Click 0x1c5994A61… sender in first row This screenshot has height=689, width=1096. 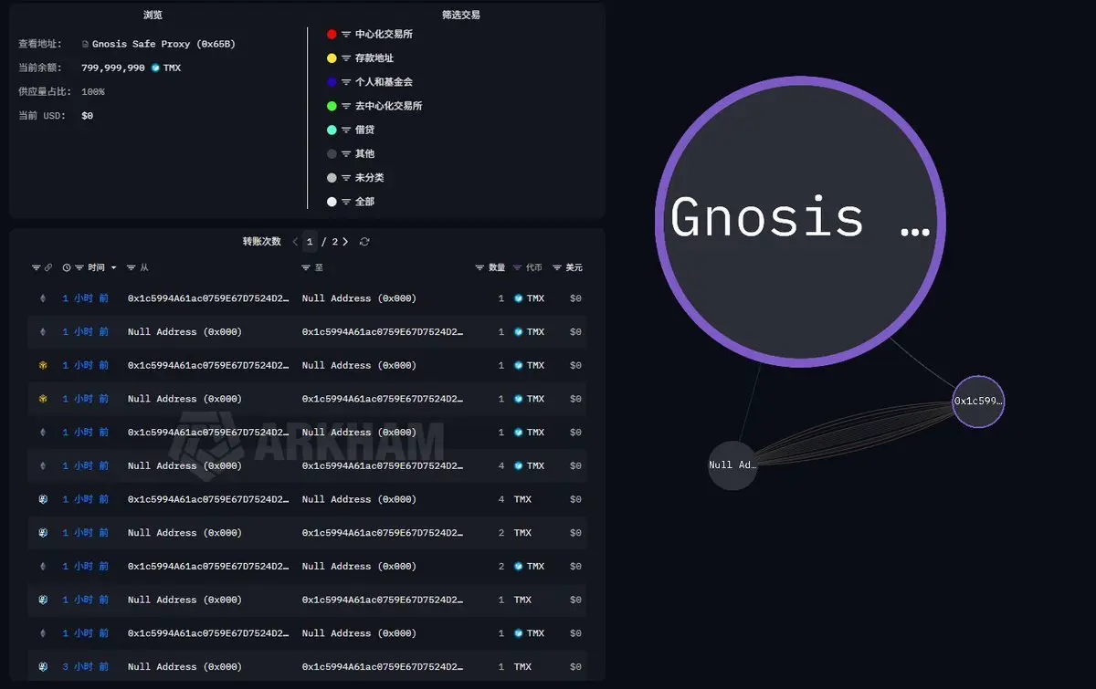click(x=209, y=298)
